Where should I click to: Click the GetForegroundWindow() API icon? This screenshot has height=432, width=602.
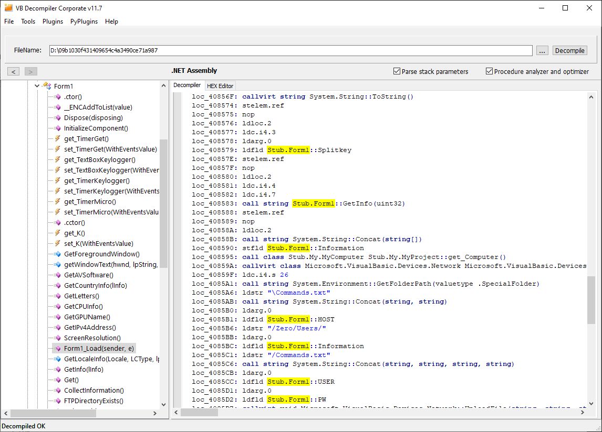[x=58, y=254]
